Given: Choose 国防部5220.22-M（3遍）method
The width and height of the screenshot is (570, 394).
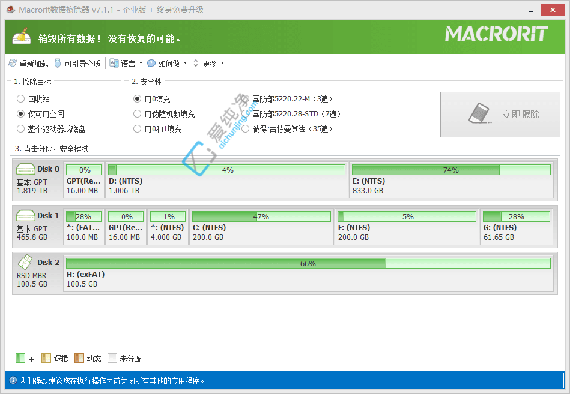Looking at the screenshot, I should tap(246, 99).
